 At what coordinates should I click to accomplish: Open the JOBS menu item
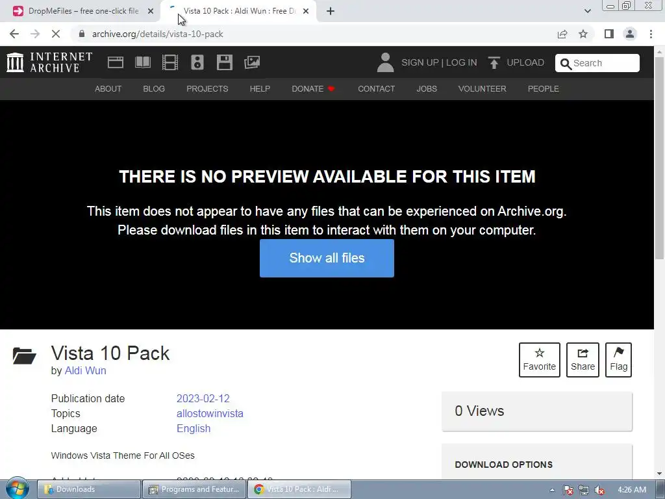(x=427, y=88)
